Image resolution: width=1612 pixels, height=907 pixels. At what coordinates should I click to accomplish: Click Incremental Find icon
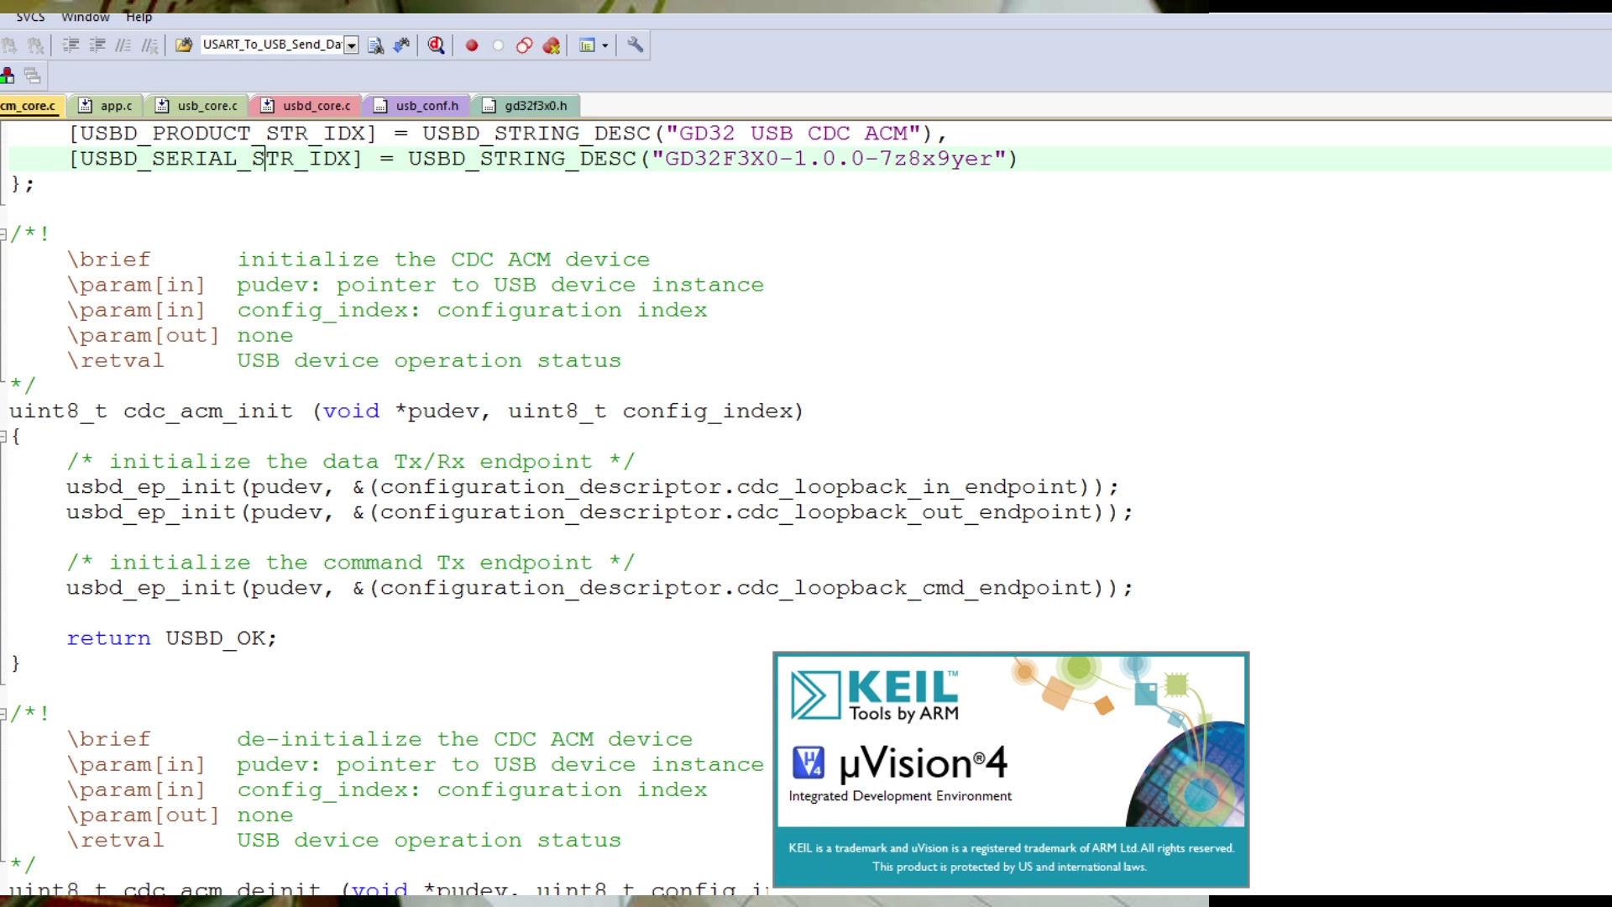pyautogui.click(x=402, y=45)
